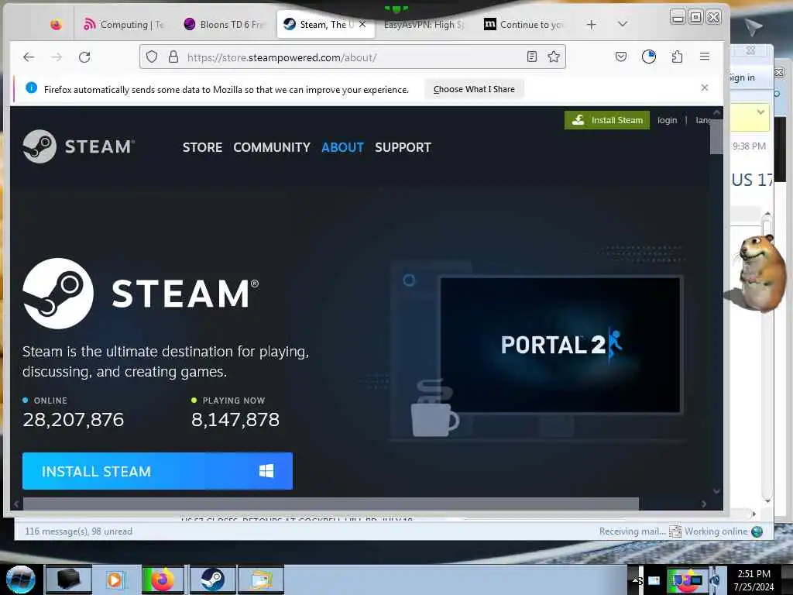
Task: Click the Portal 2 video thumbnail
Action: [x=561, y=345]
